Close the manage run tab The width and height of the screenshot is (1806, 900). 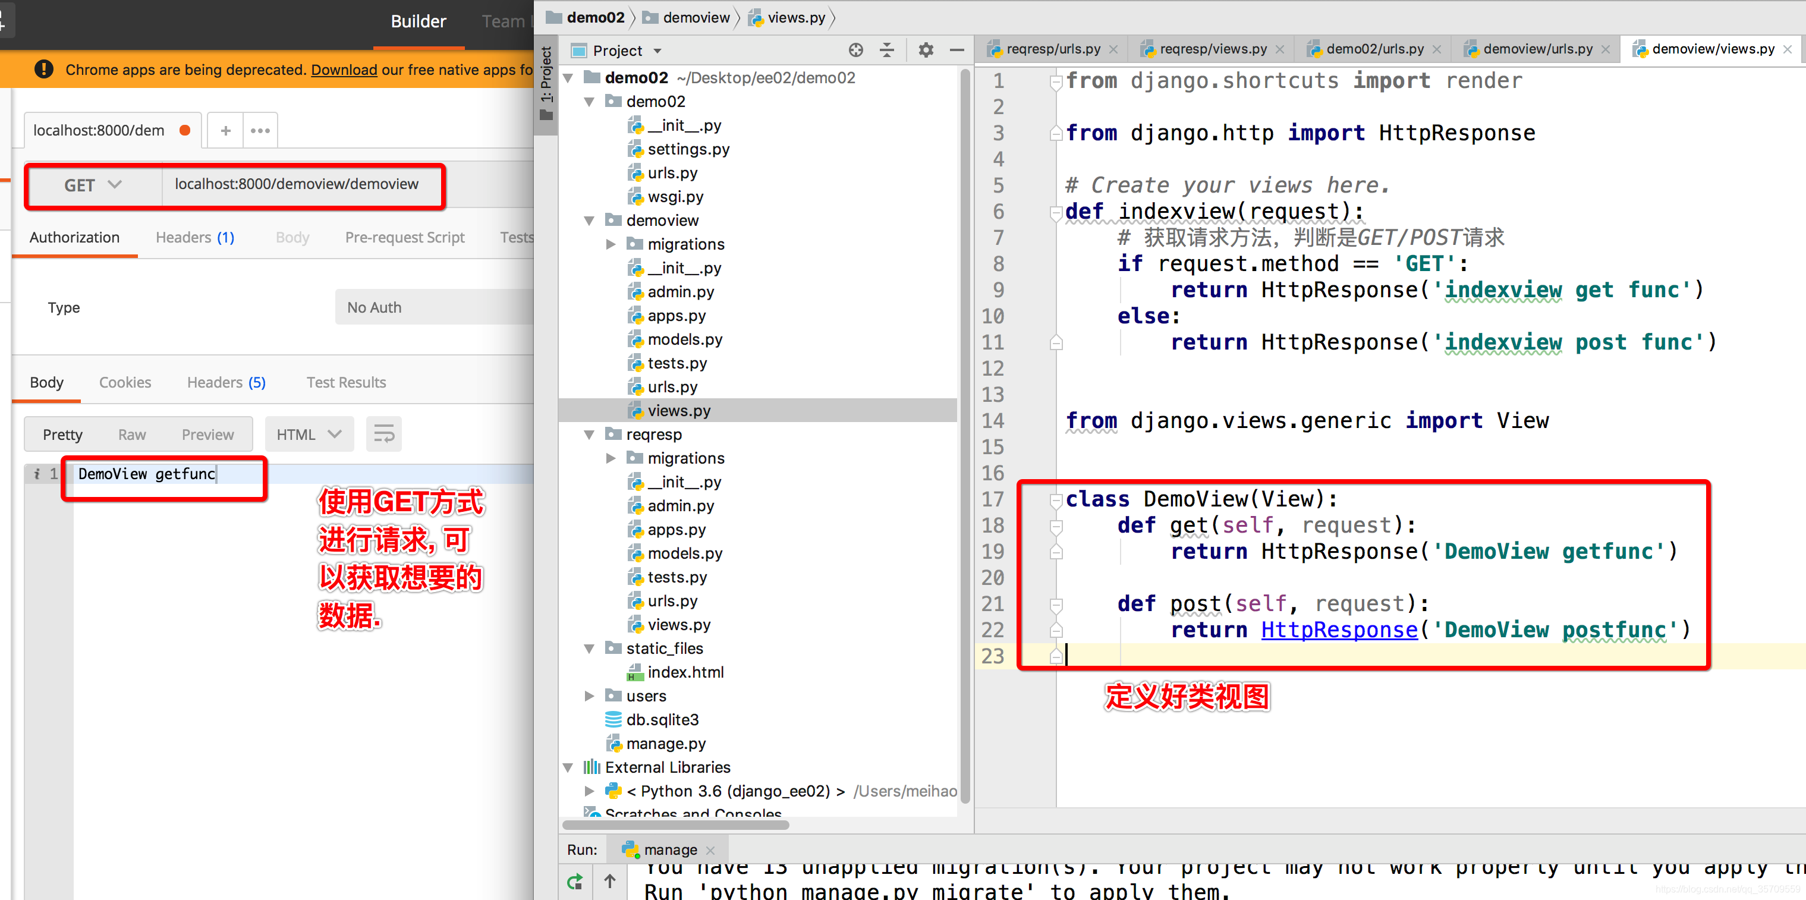pyautogui.click(x=710, y=850)
